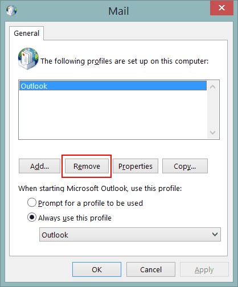Viewport: 238px width, 287px height.
Task: Expand the profile dropdown chevron arrow
Action: pyautogui.click(x=215, y=235)
